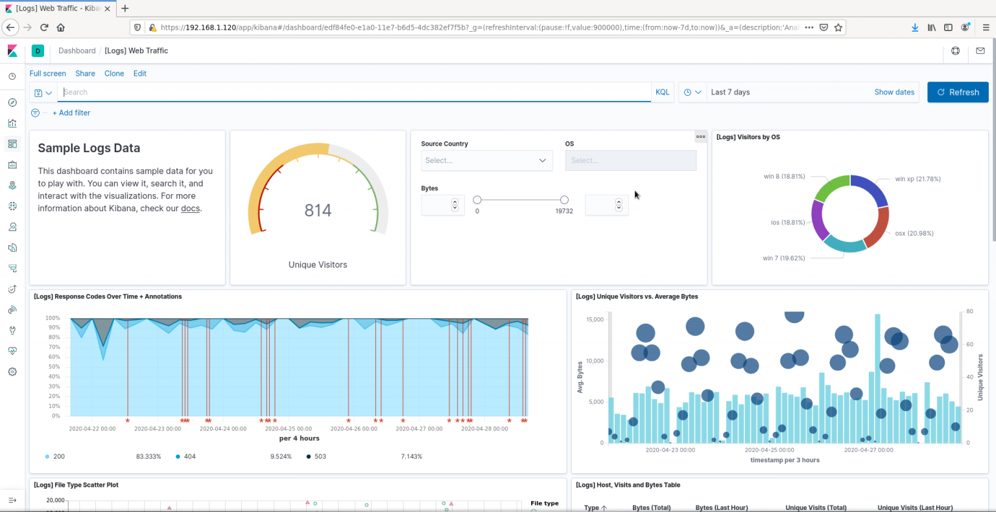Screen dimensions: 996x512
Task: Switch query language via the KQL button
Action: (x=662, y=92)
